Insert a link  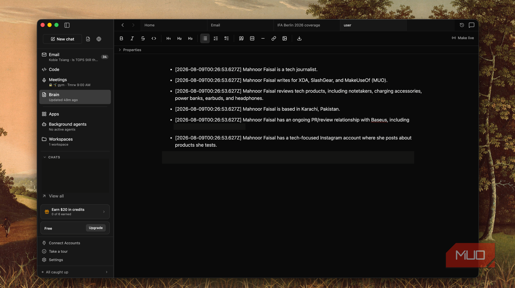coord(274,38)
